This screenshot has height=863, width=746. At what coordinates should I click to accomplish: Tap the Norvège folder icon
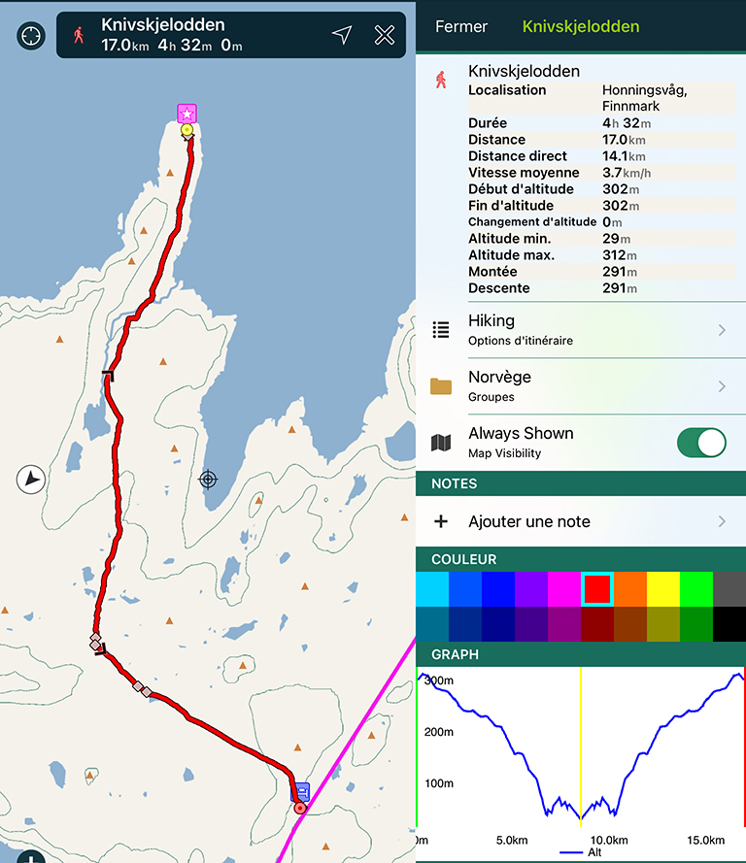point(441,386)
